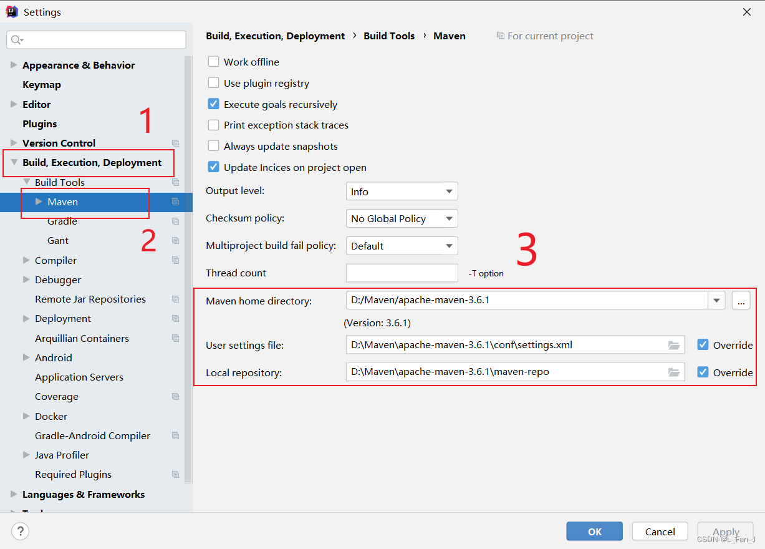Click the For current project indicator icon
This screenshot has width=765, height=549.
coord(500,36)
